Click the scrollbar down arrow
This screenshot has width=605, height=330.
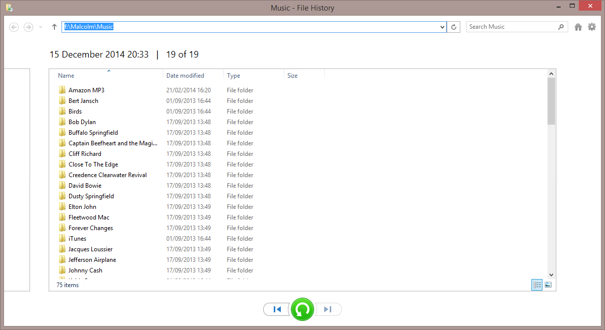click(551, 275)
